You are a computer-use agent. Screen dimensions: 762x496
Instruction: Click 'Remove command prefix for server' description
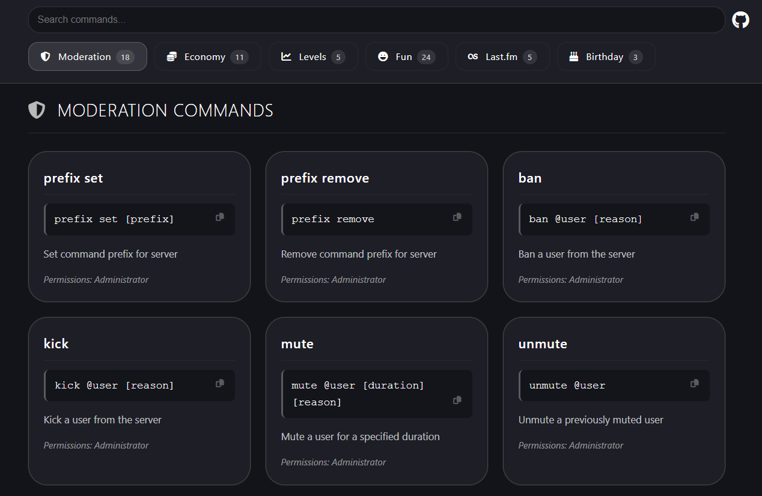(x=359, y=254)
